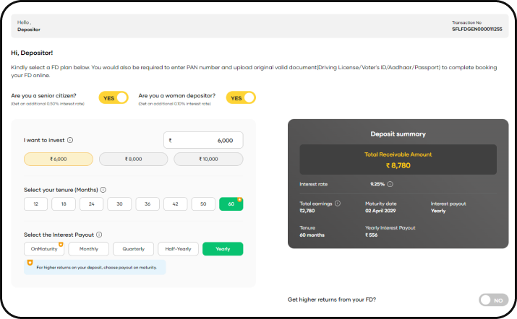Toggle the woman depositor YES switch
This screenshot has height=319, width=517.
[241, 97]
